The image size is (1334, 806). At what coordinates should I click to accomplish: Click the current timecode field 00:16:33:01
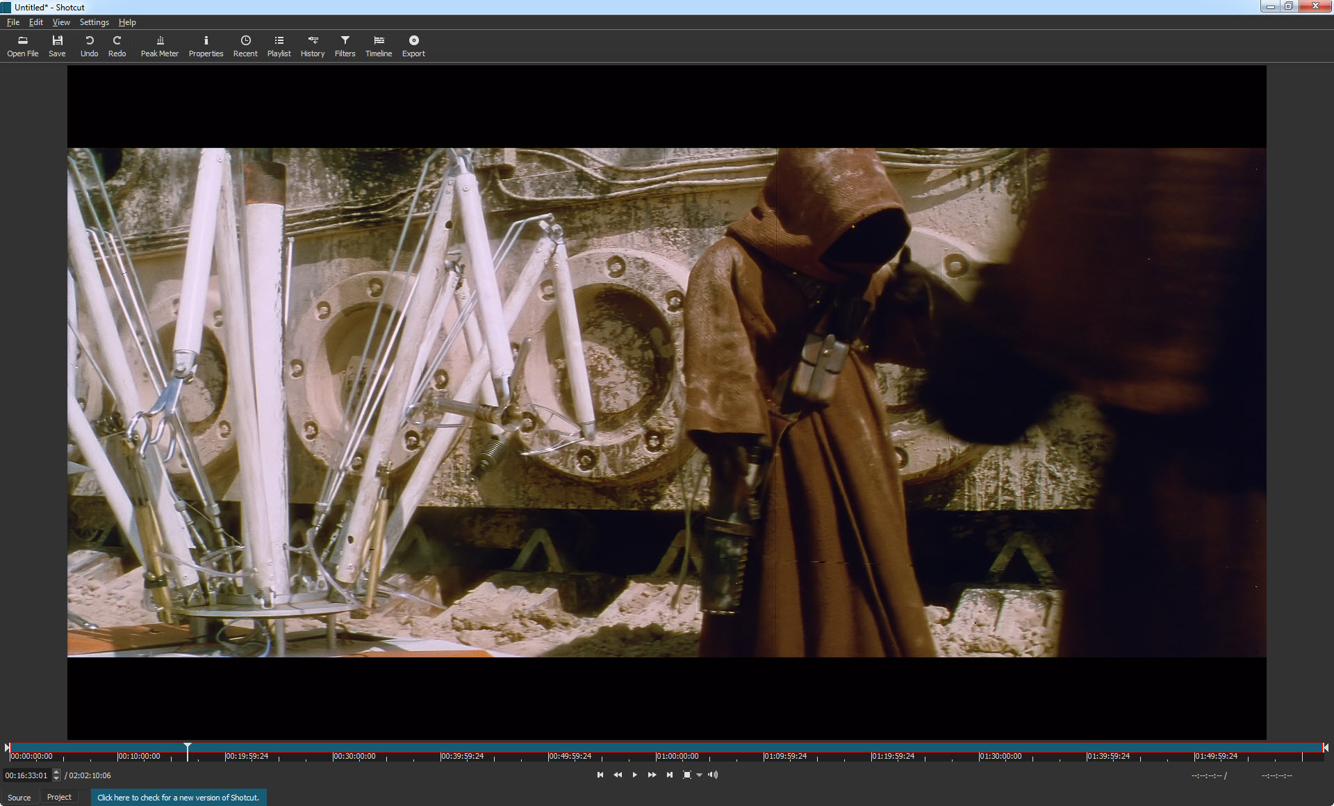coord(27,775)
